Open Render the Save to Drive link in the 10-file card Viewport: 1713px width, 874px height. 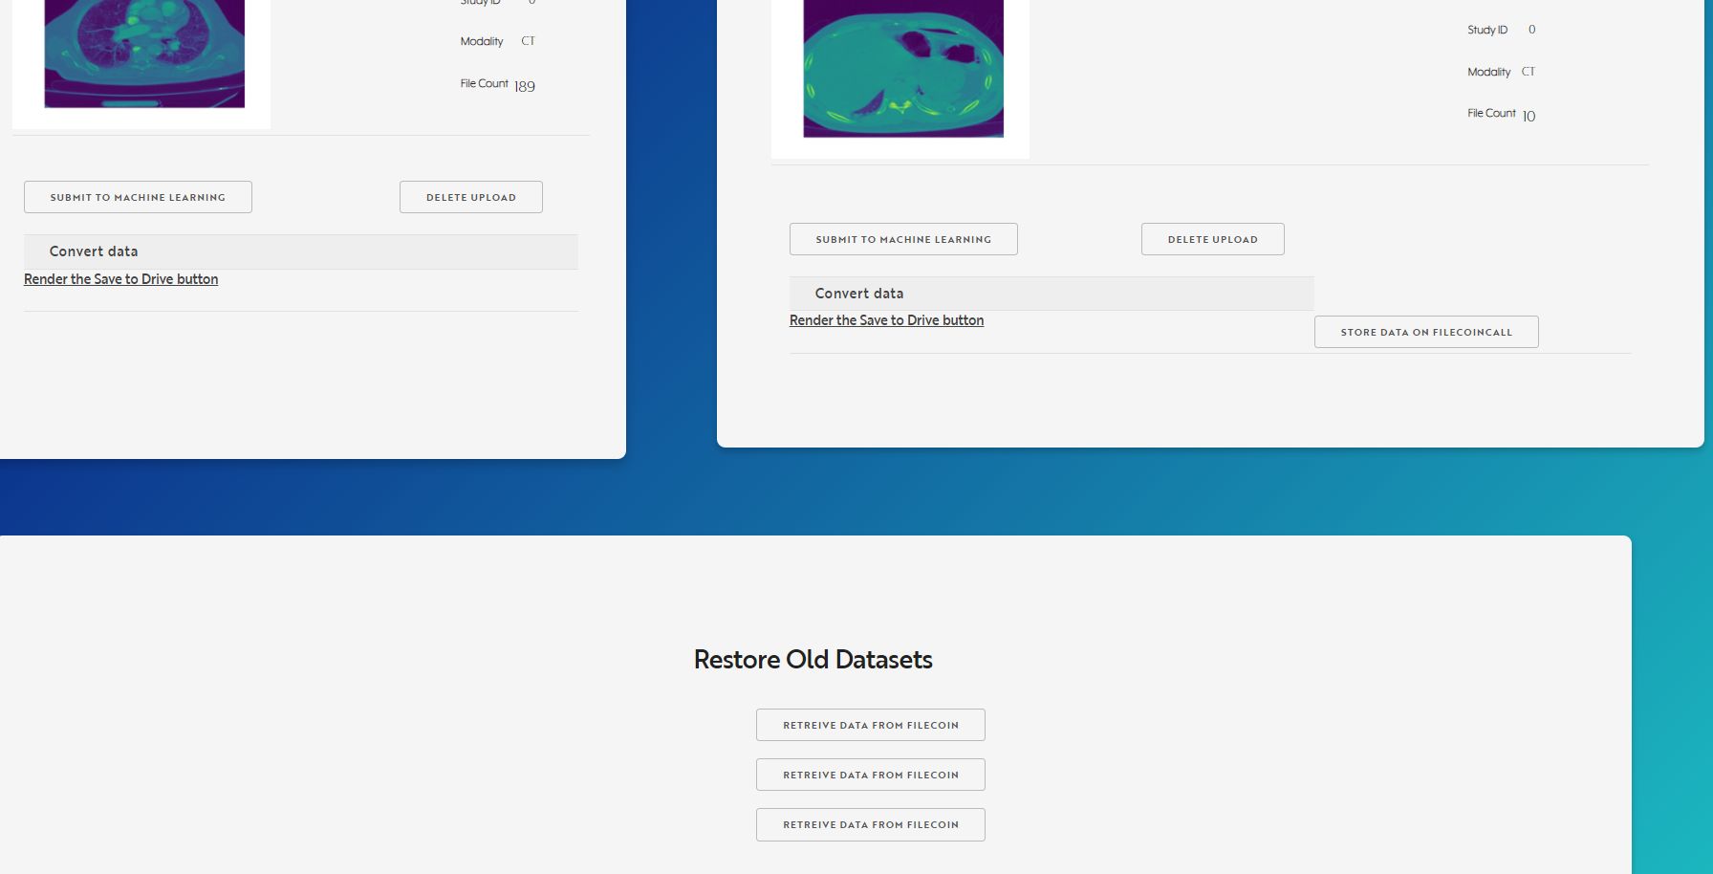click(887, 320)
